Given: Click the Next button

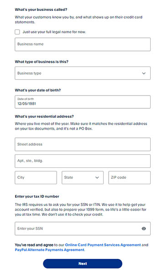Looking at the screenshot, I should point(83,263).
